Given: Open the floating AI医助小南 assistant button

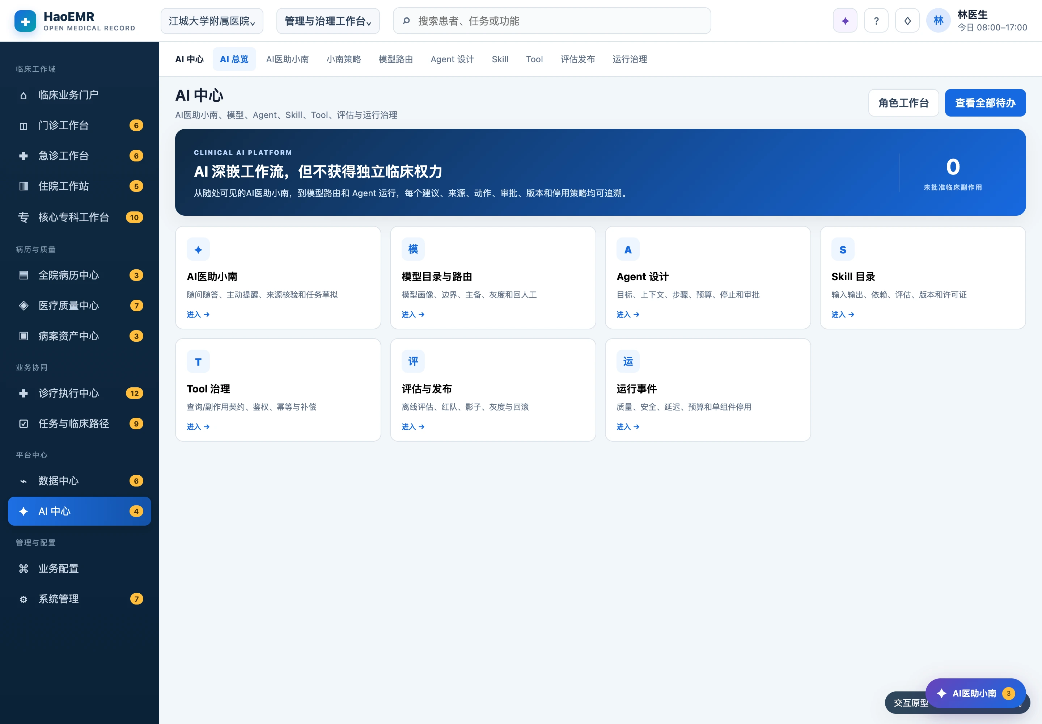Looking at the screenshot, I should (975, 693).
